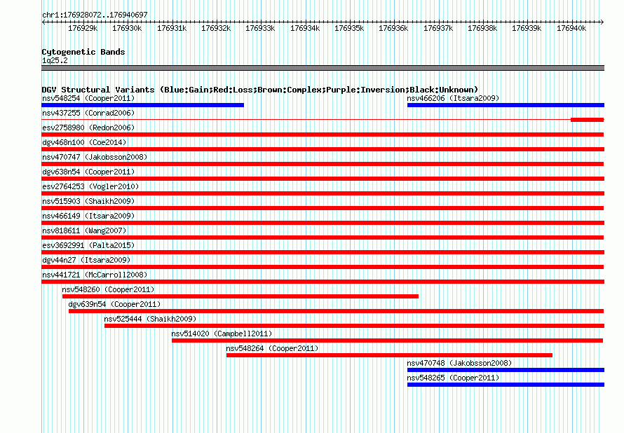Image resolution: width=624 pixels, height=433 pixels.
Task: Click the 176933k ruler position
Action: 260,28
